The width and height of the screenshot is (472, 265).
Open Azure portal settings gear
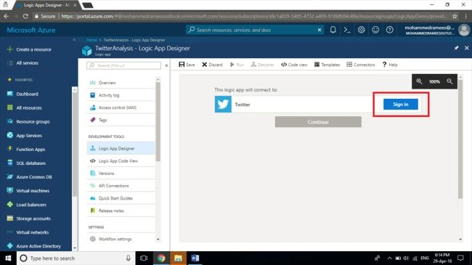[361, 30]
